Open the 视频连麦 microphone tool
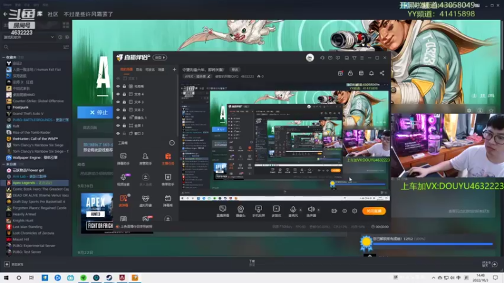This screenshot has width=504, height=283. (123, 180)
